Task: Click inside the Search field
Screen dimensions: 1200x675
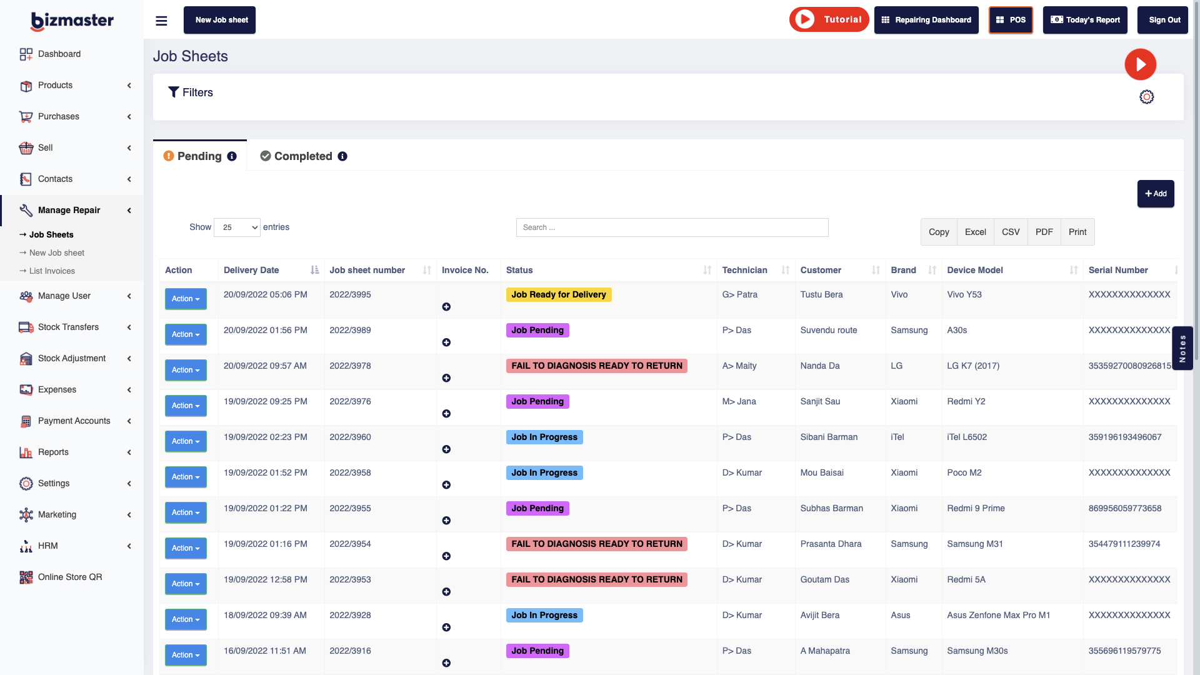Action: click(x=671, y=227)
